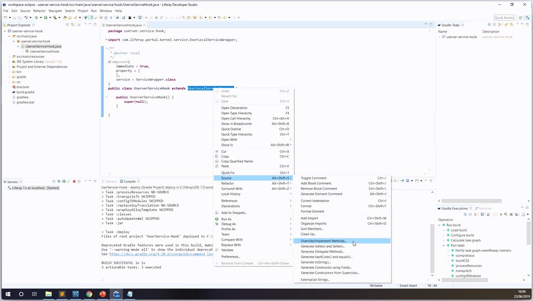Open the Run toolbar button dropdown arrow
This screenshot has height=301, width=533.
[x=49, y=17]
